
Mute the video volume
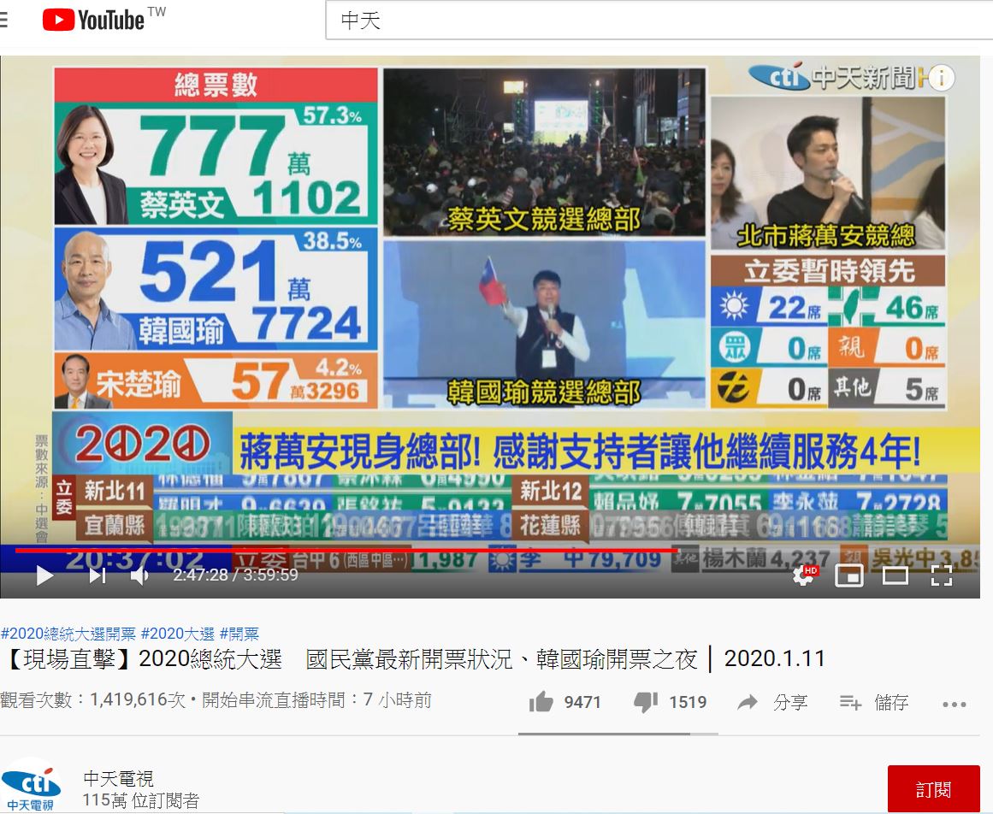pos(139,575)
